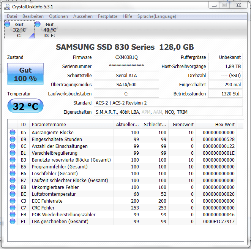Click the C: drive health orb

coord(7,24)
